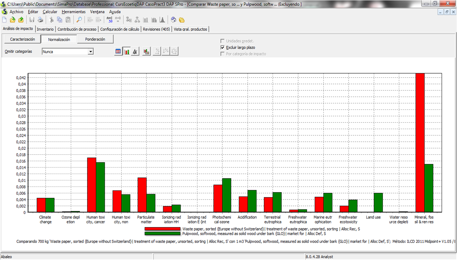
Task: Uncheck Excluir largo plazo checkbox
Action: [x=222, y=47]
